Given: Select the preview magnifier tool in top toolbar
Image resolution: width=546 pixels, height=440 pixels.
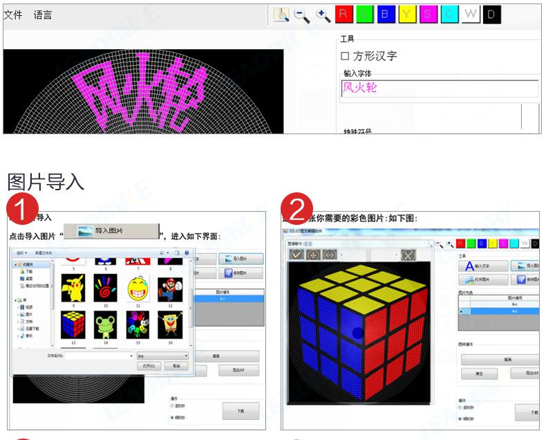Looking at the screenshot, I should (x=281, y=15).
